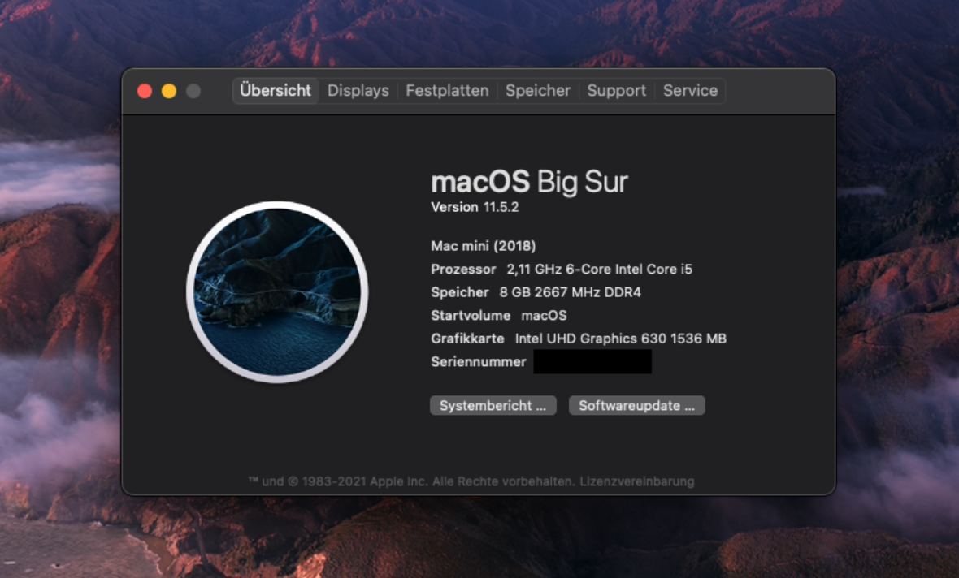Click the Systembericht button

point(493,406)
